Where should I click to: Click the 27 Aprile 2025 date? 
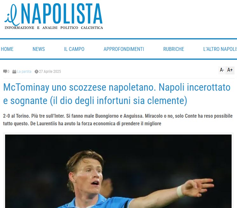click(x=50, y=72)
